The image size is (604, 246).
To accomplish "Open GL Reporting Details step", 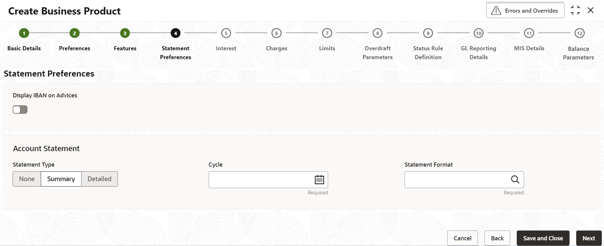I will [479, 52].
